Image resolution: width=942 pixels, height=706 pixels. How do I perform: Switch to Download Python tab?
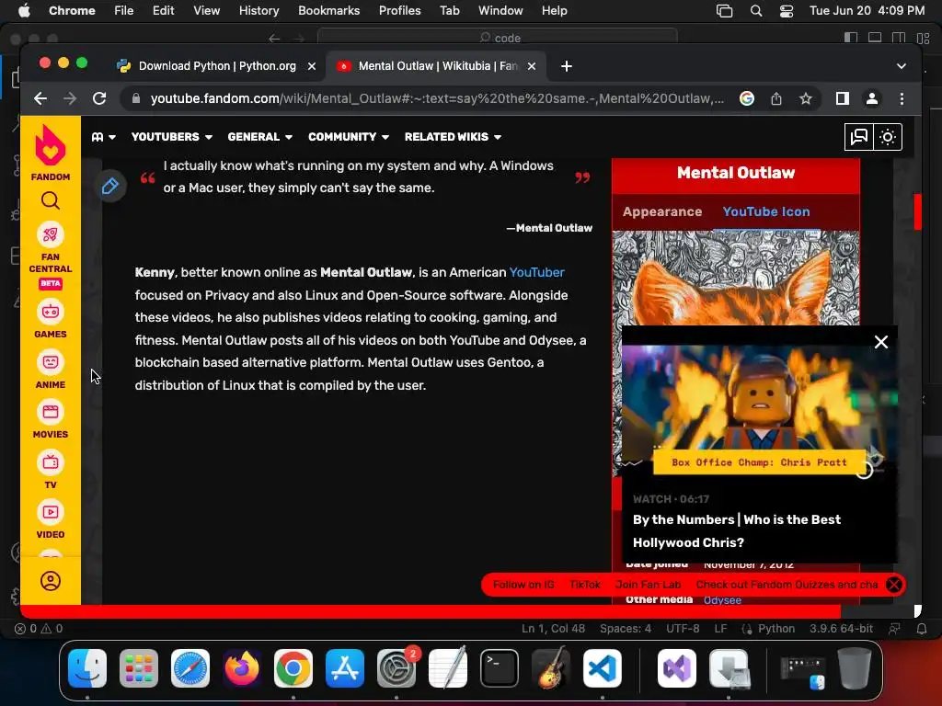click(217, 66)
